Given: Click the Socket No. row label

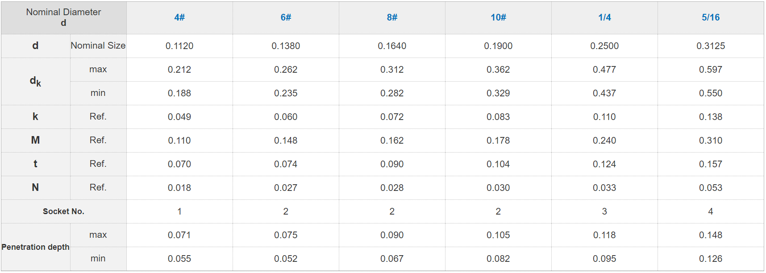Looking at the screenshot, I should click(x=63, y=211).
